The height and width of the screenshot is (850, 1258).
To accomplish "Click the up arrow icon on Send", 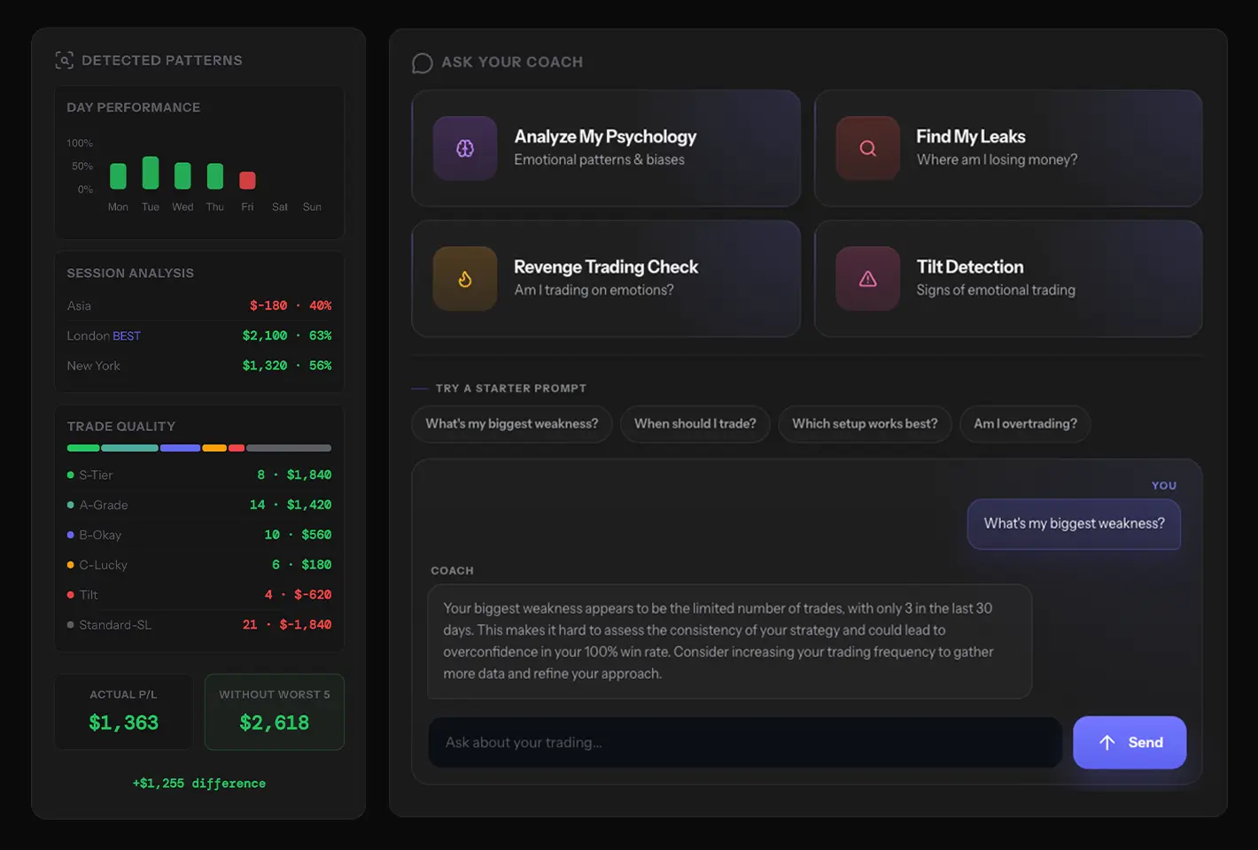I will click(x=1107, y=743).
